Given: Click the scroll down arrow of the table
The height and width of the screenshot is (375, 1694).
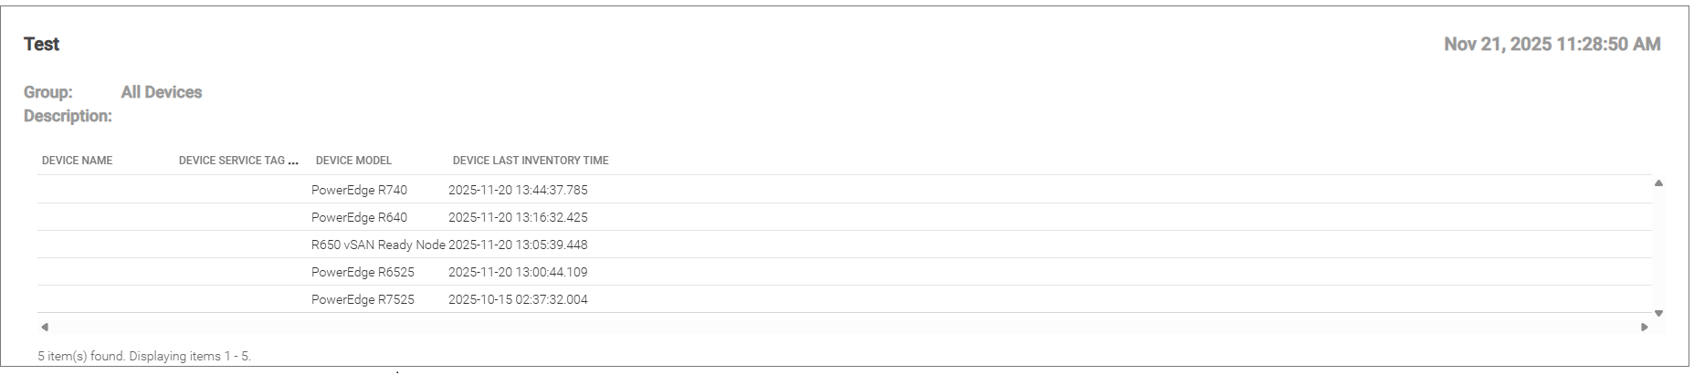Looking at the screenshot, I should click(1658, 313).
